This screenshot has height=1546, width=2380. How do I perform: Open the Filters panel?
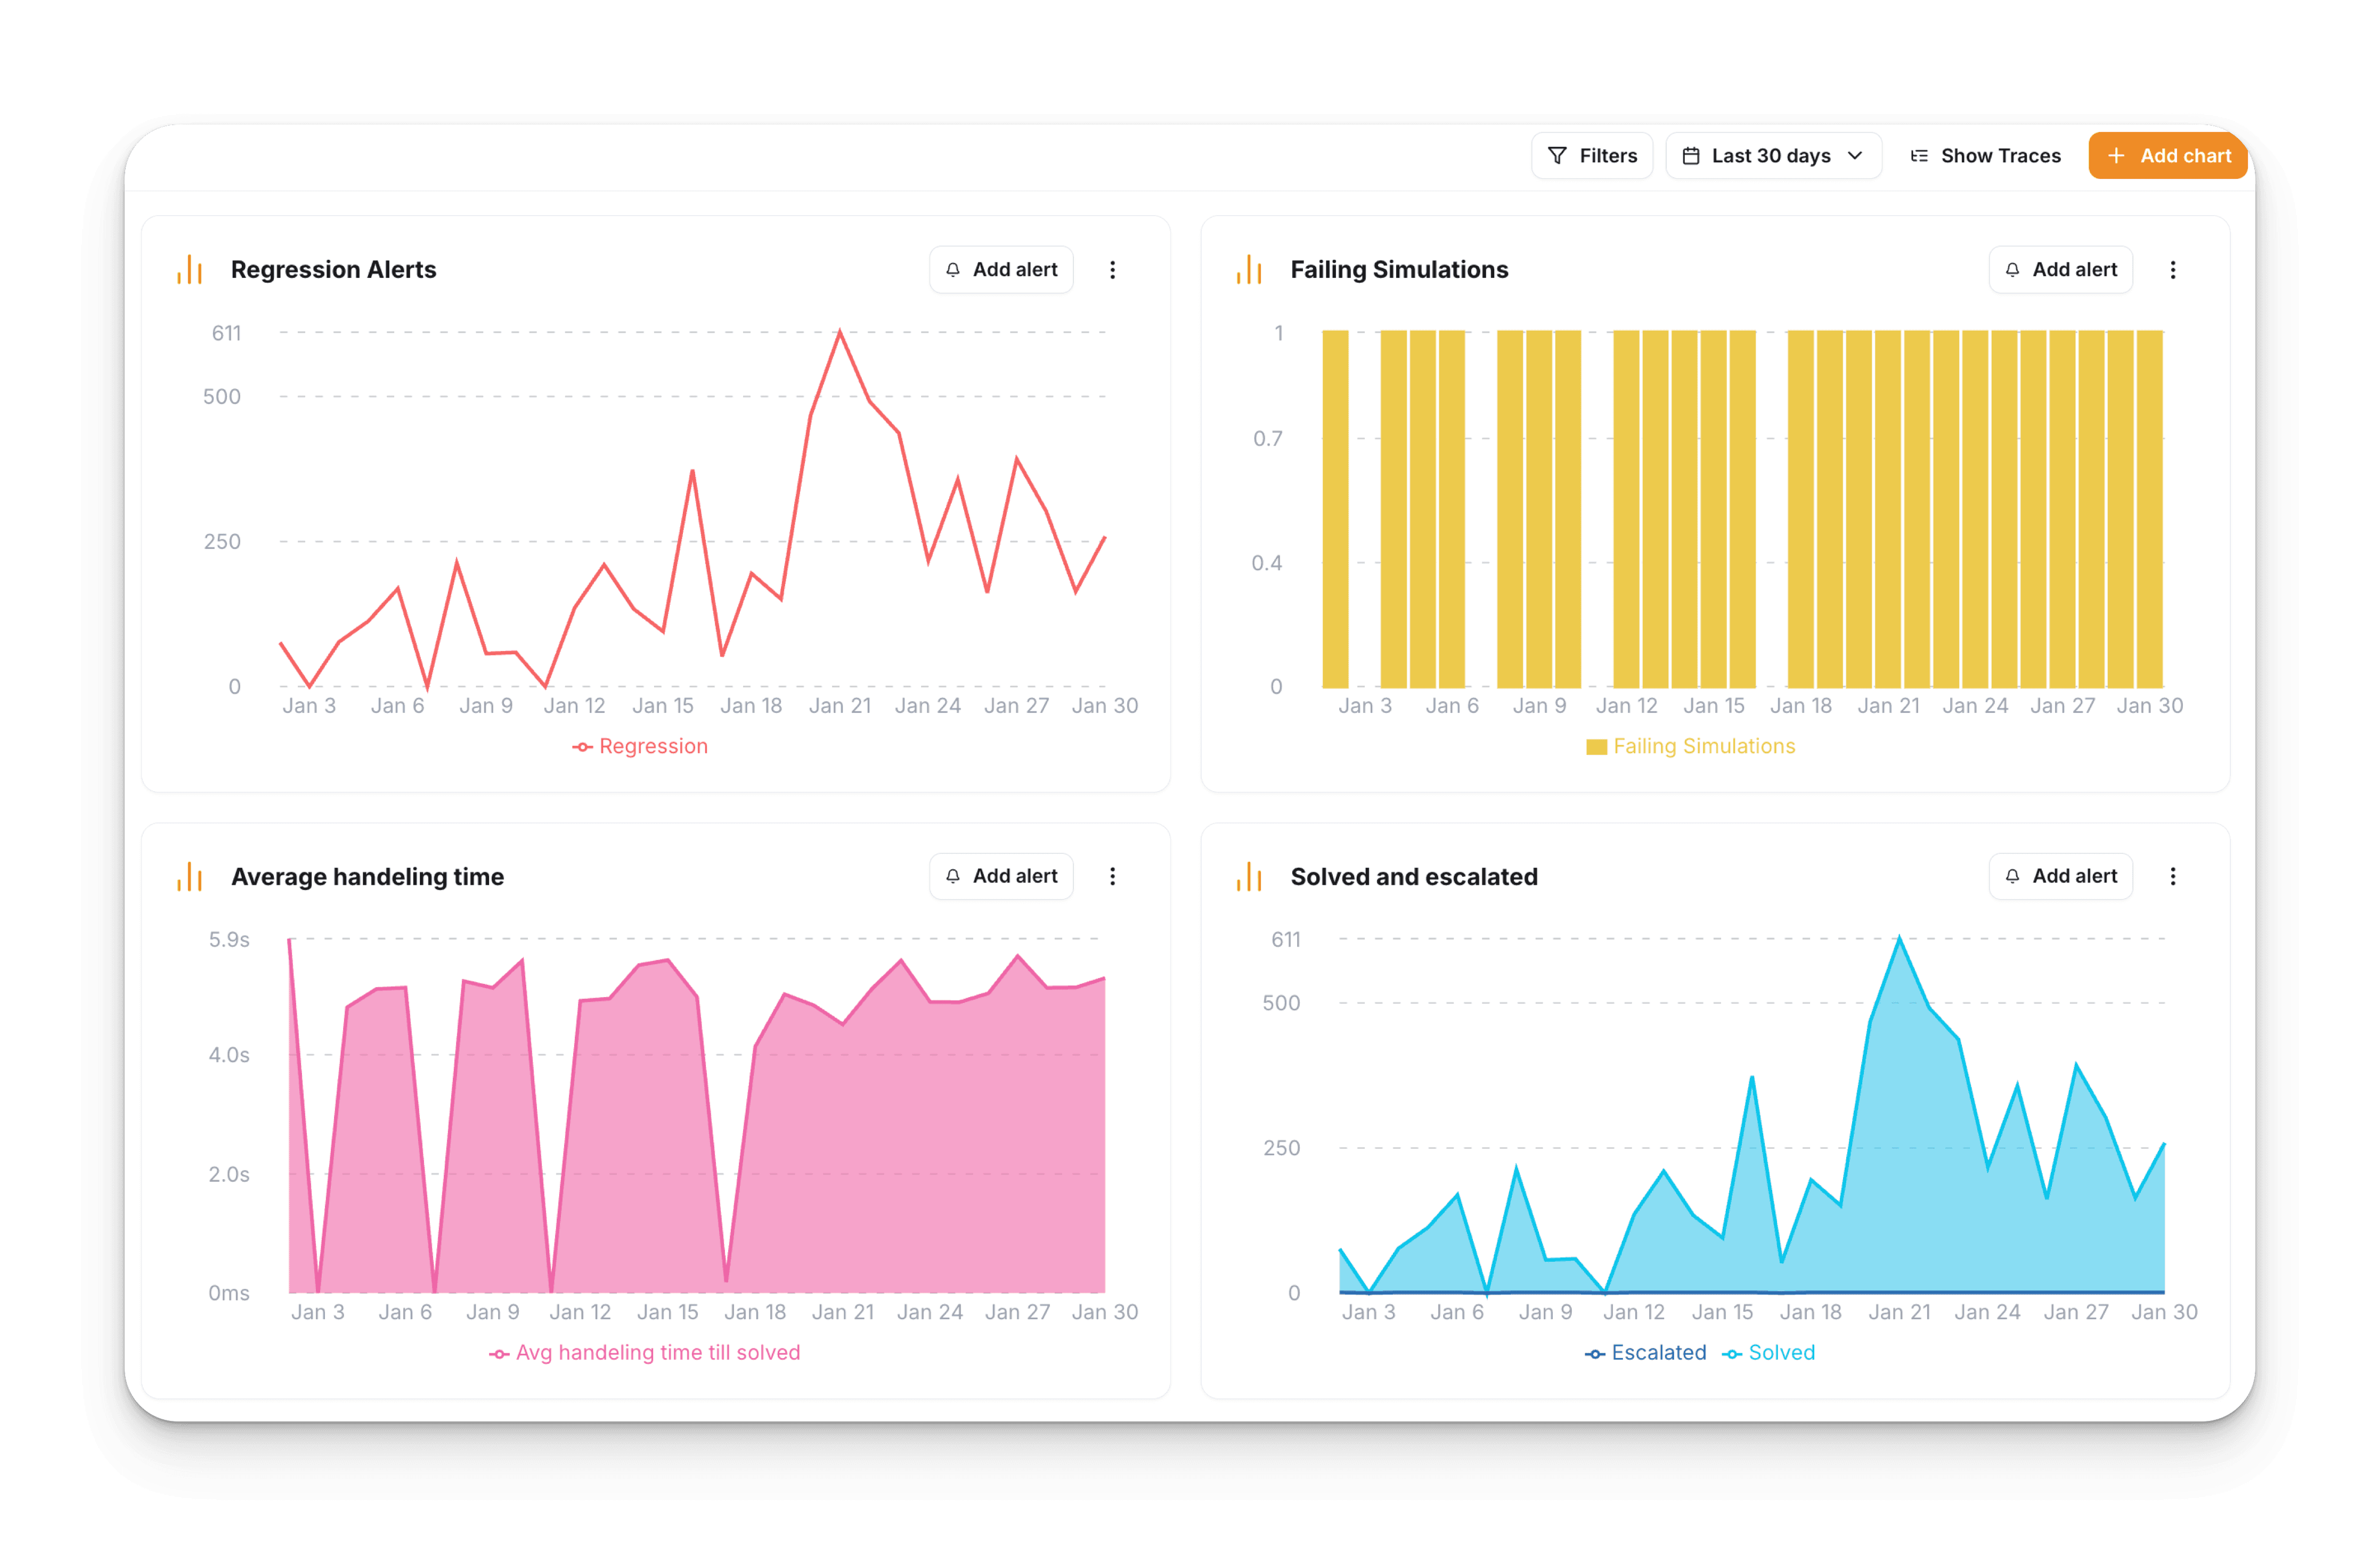tap(1592, 156)
